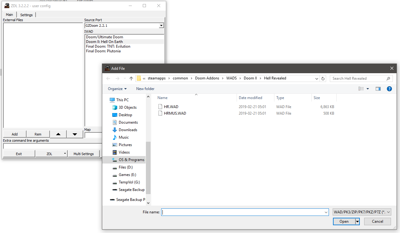Open the file type filter dropdown
Image resolution: width=400 pixels, height=233 pixels.
362,212
